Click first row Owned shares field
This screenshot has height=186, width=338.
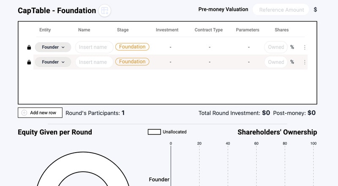(x=276, y=47)
